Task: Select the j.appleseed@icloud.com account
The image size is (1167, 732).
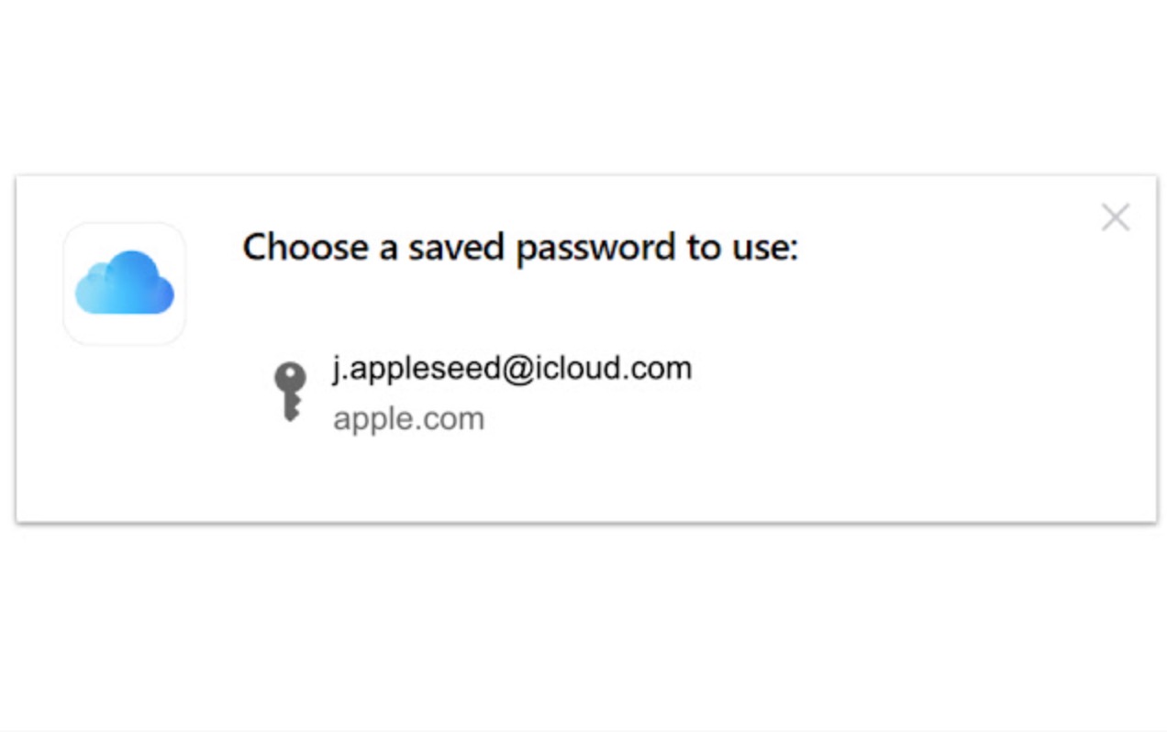Action: [511, 369]
